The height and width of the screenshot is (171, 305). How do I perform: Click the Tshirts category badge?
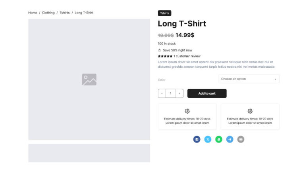164,13
